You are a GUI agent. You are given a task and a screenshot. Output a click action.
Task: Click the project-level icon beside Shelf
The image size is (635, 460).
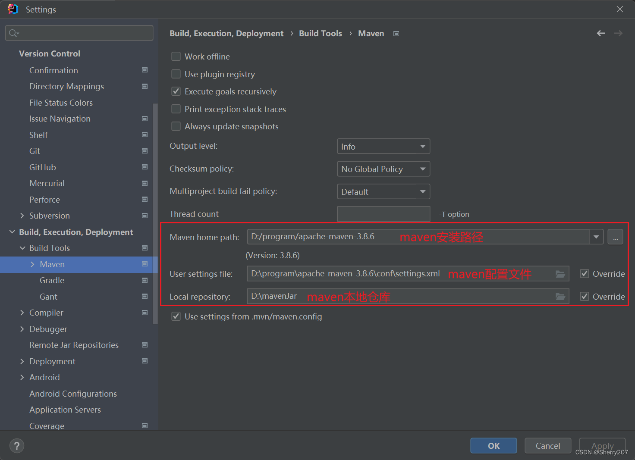[x=145, y=135]
